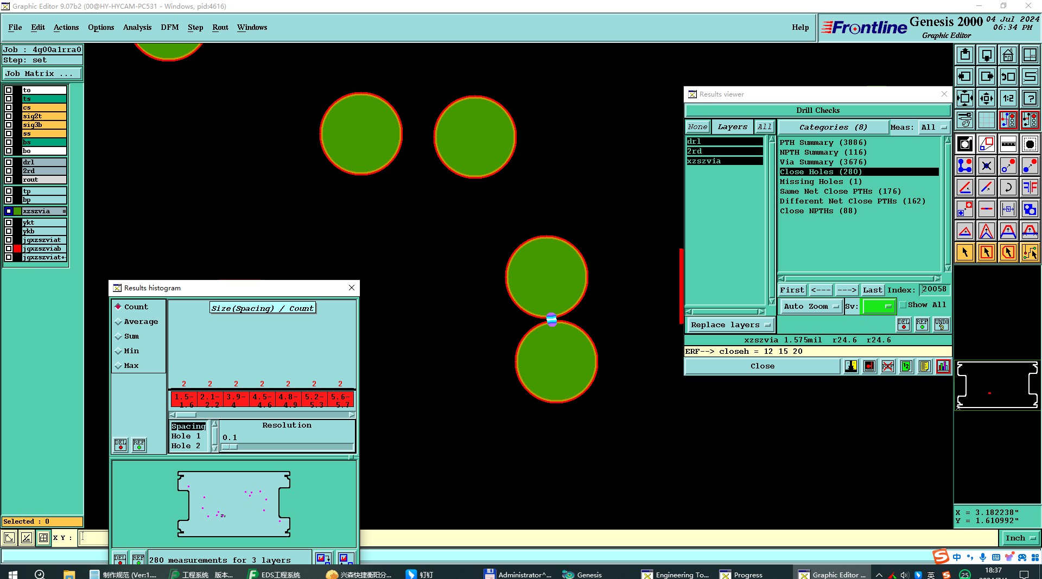
Task: Click the First result button
Action: (x=792, y=290)
